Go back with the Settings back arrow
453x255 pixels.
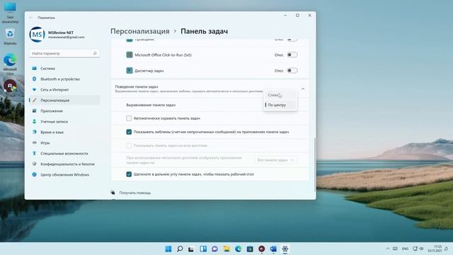30,18
